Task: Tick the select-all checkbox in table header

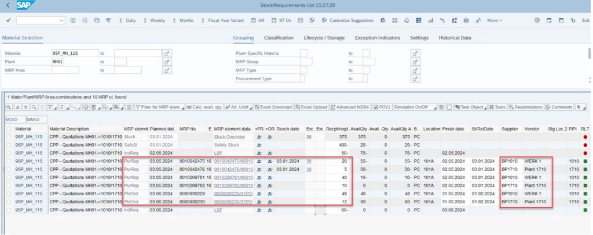Action: [x=9, y=129]
